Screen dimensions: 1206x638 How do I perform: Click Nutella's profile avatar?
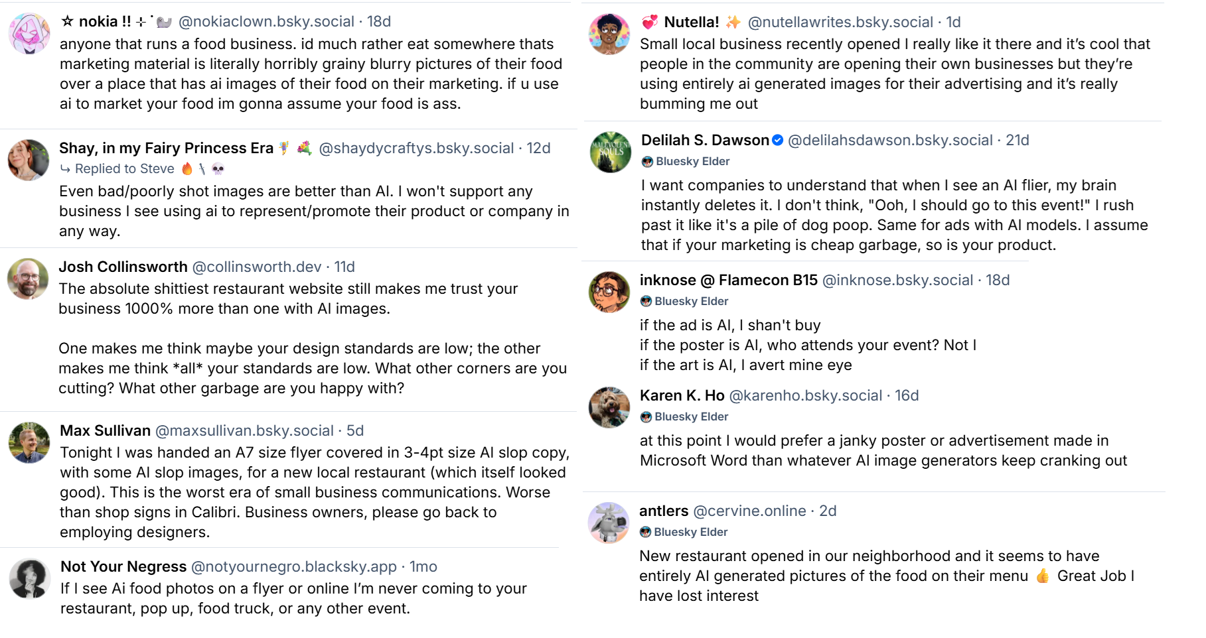[609, 34]
